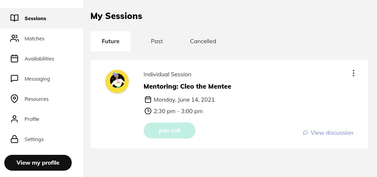Open the View discussion link

click(x=332, y=133)
